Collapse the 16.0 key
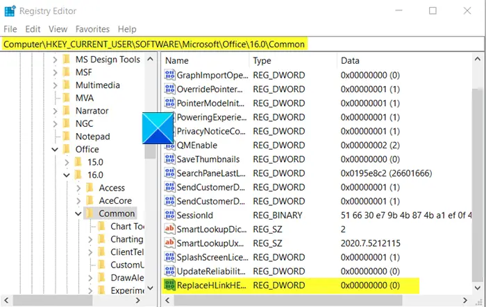This screenshot has width=486, height=307. pyautogui.click(x=67, y=175)
